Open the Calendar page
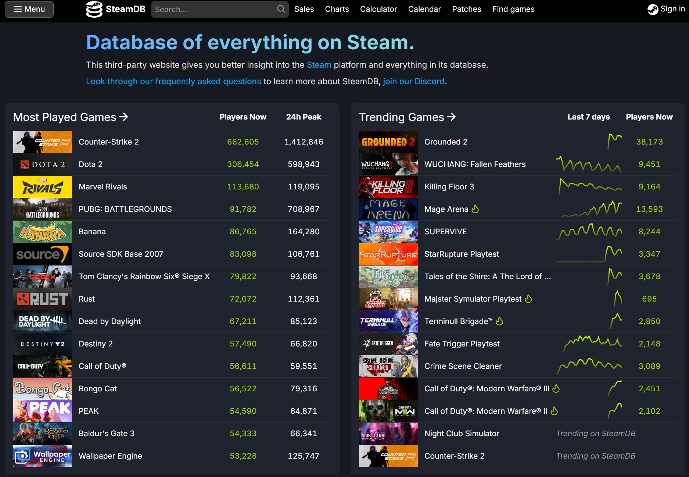689x477 pixels. pyautogui.click(x=424, y=9)
